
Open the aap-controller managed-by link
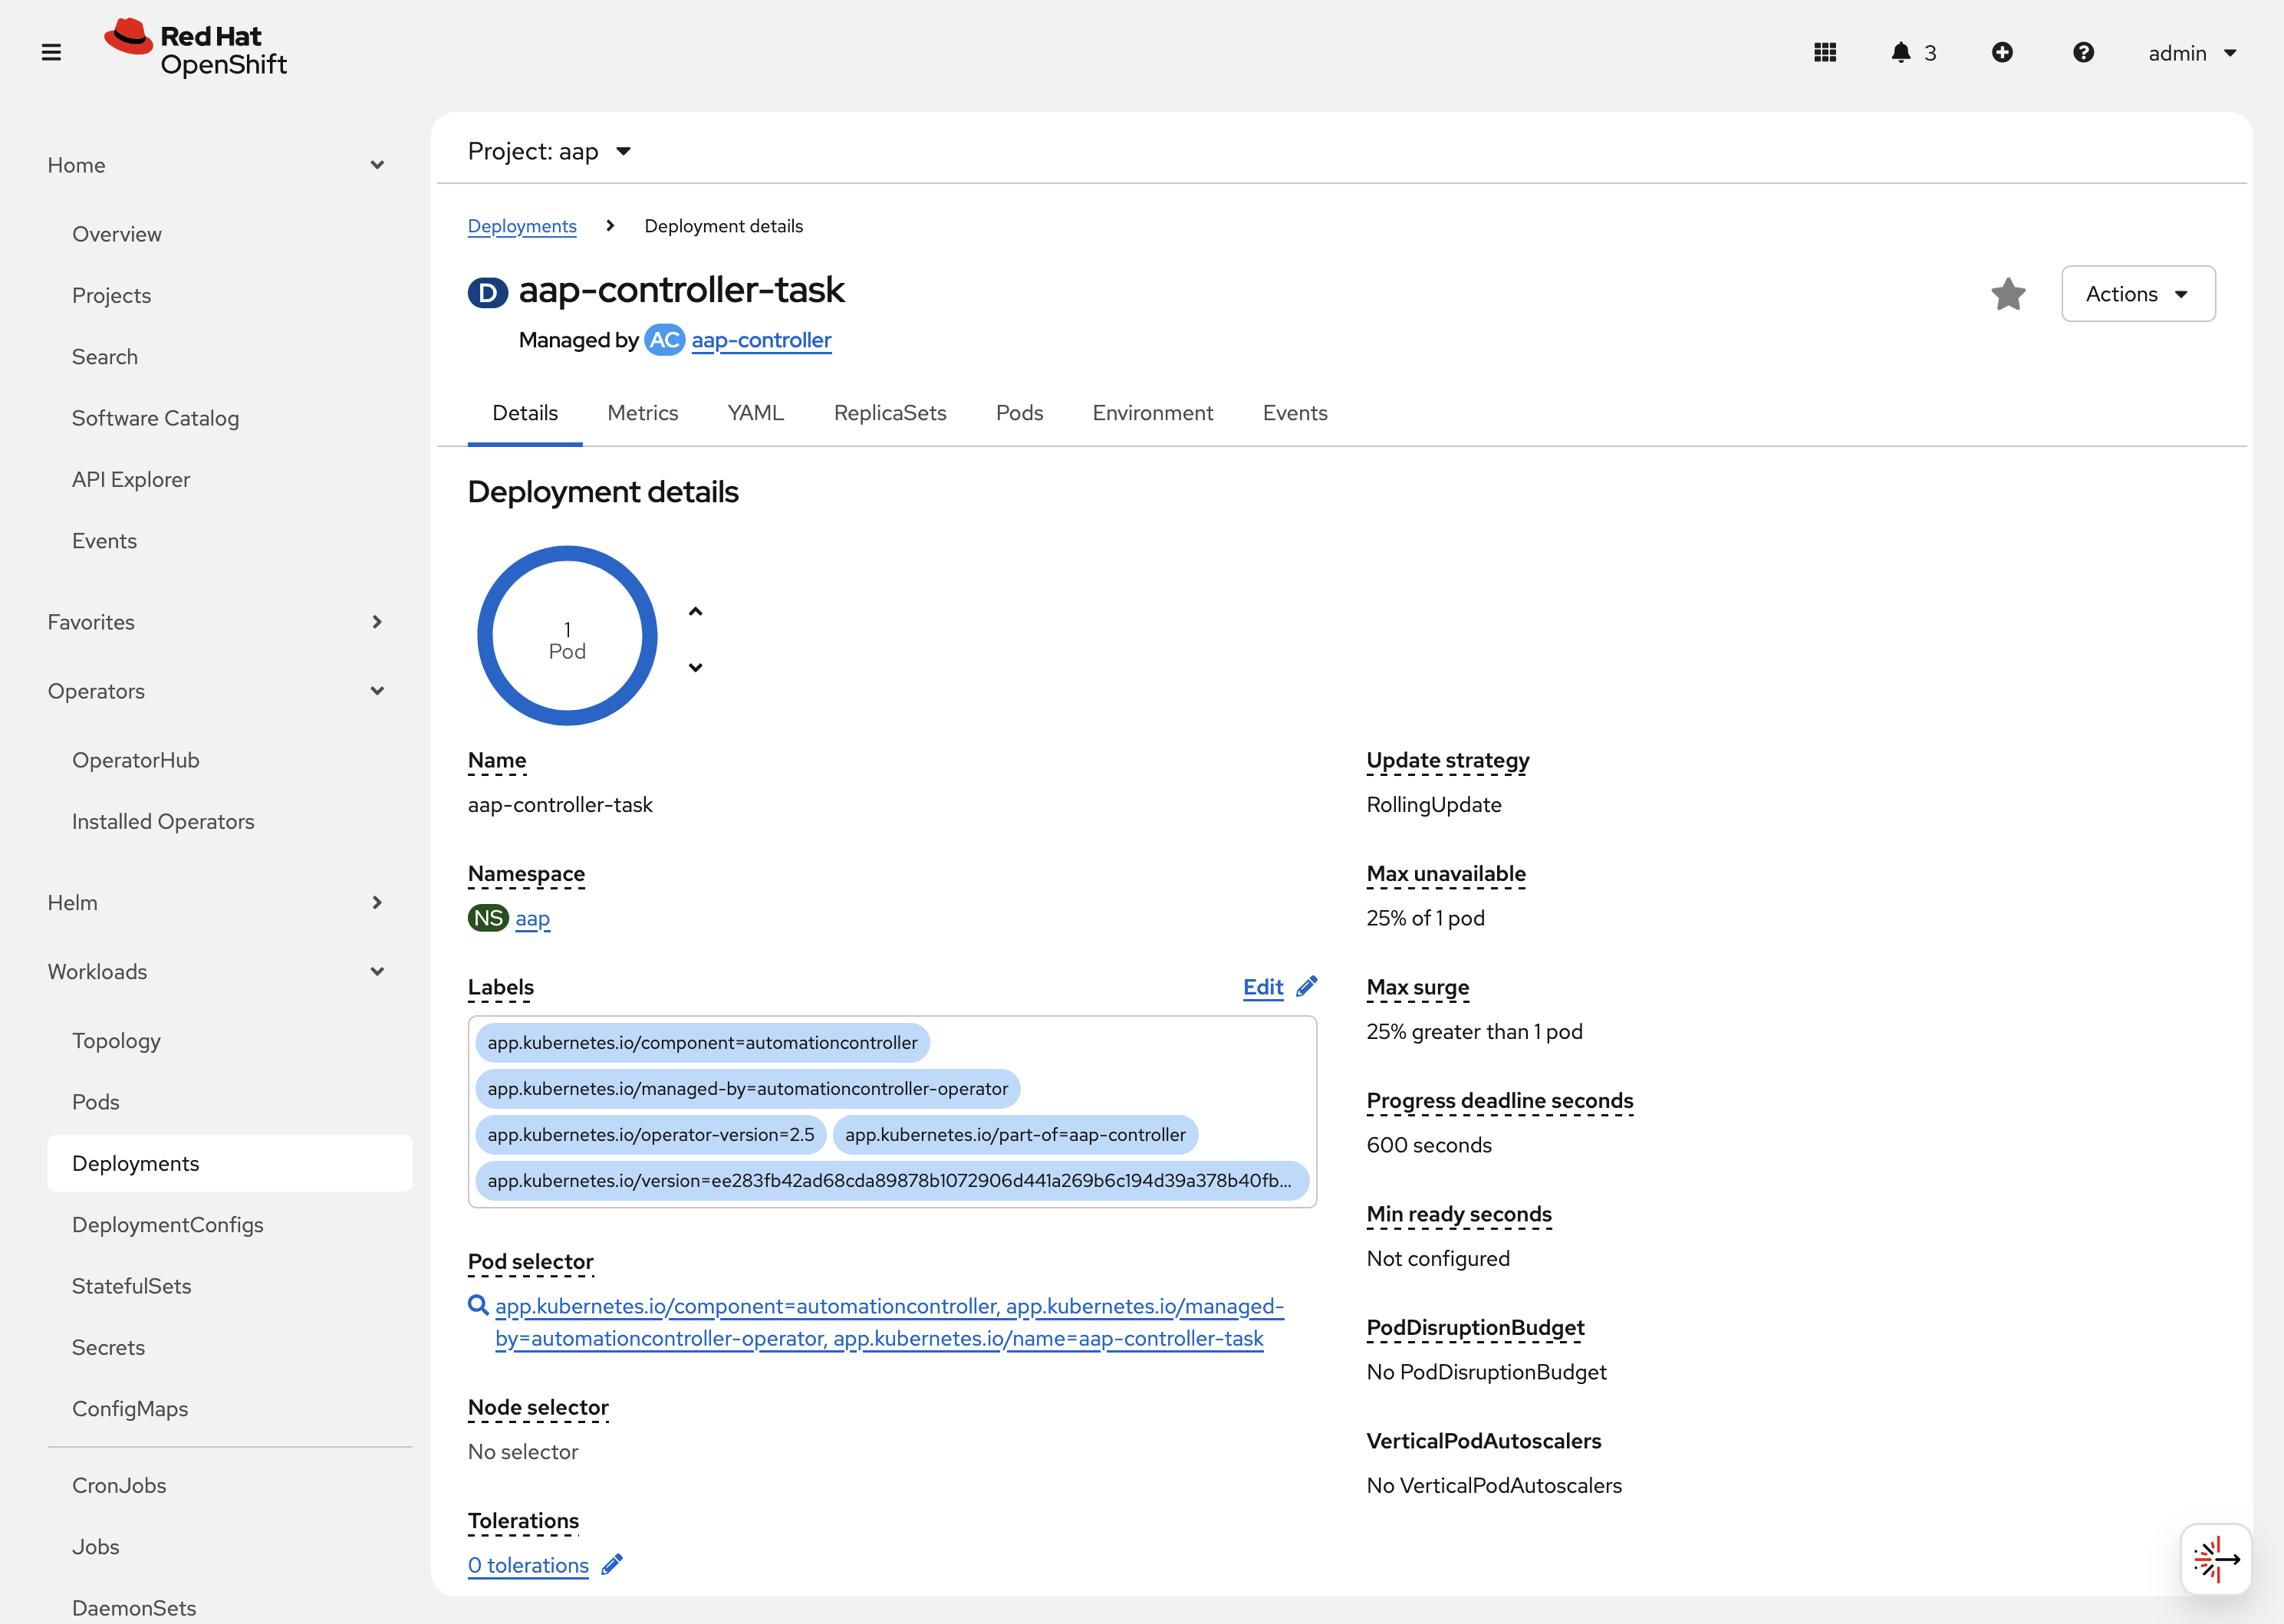coord(761,340)
